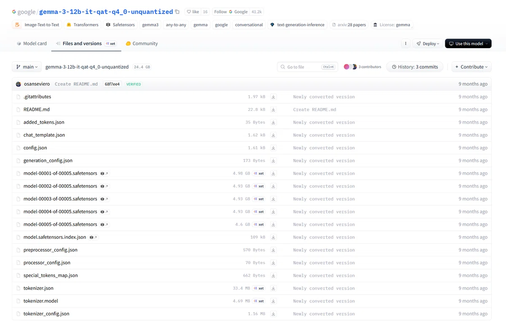Screen dimensions: 506x329
Task: Click the Image-Text-to-Text tag
Action: pyautogui.click(x=38, y=25)
